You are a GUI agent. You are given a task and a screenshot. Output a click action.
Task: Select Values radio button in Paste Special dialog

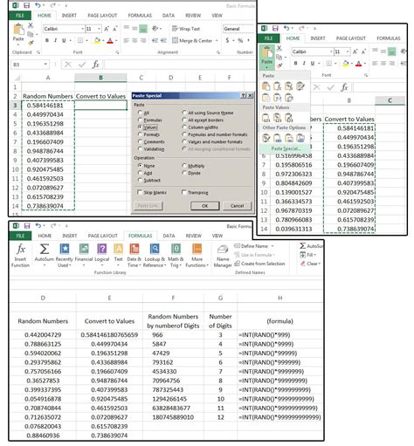point(140,127)
